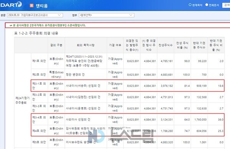Click the 표 1-2-2 주주총회 의결 내용 heading
The width and height of the screenshot is (230, 149).
pos(36,33)
